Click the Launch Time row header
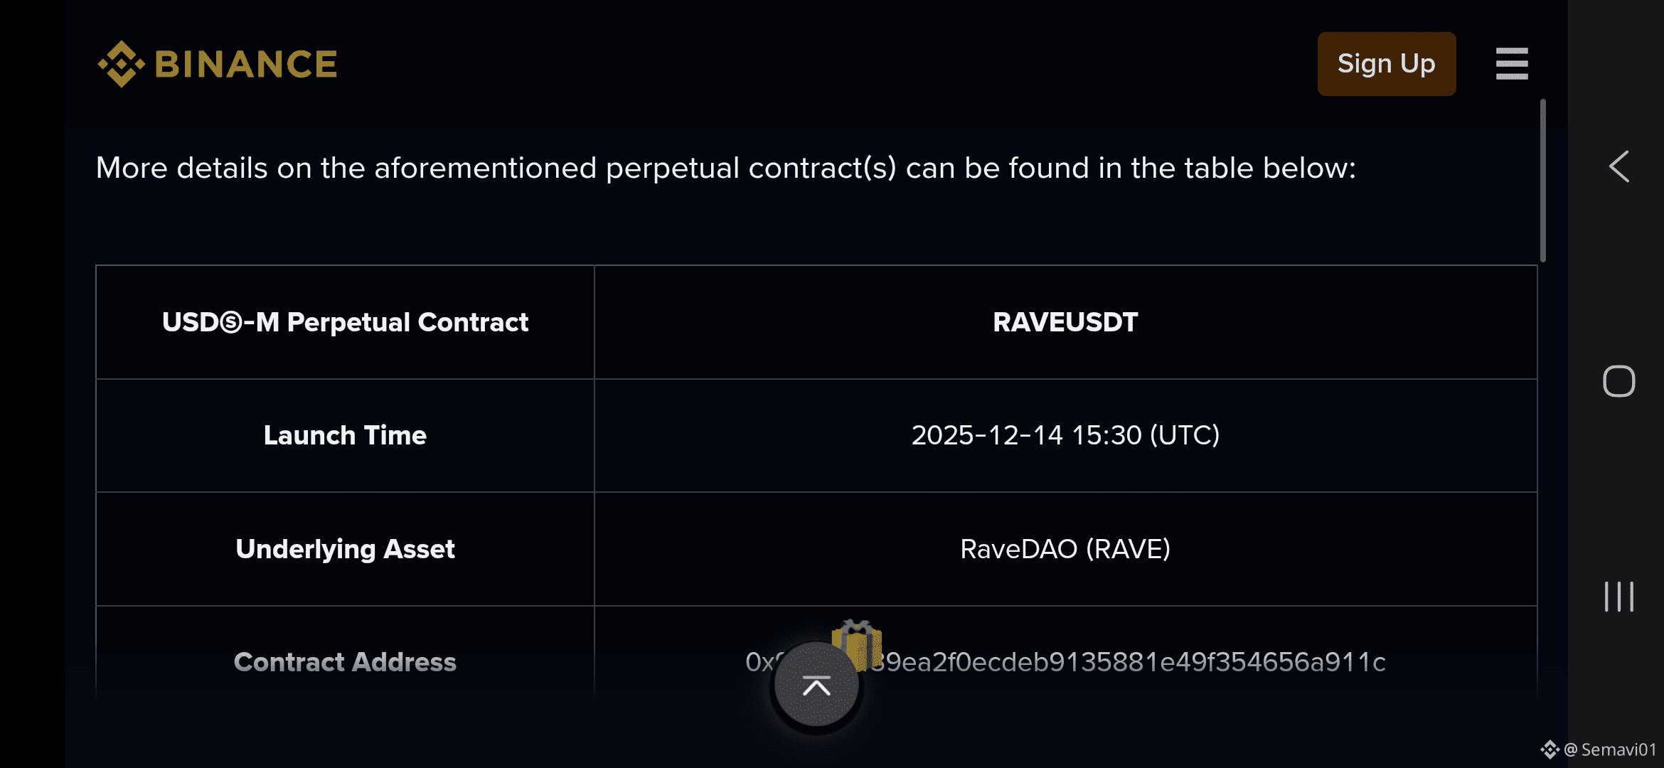The width and height of the screenshot is (1664, 768). [345, 435]
